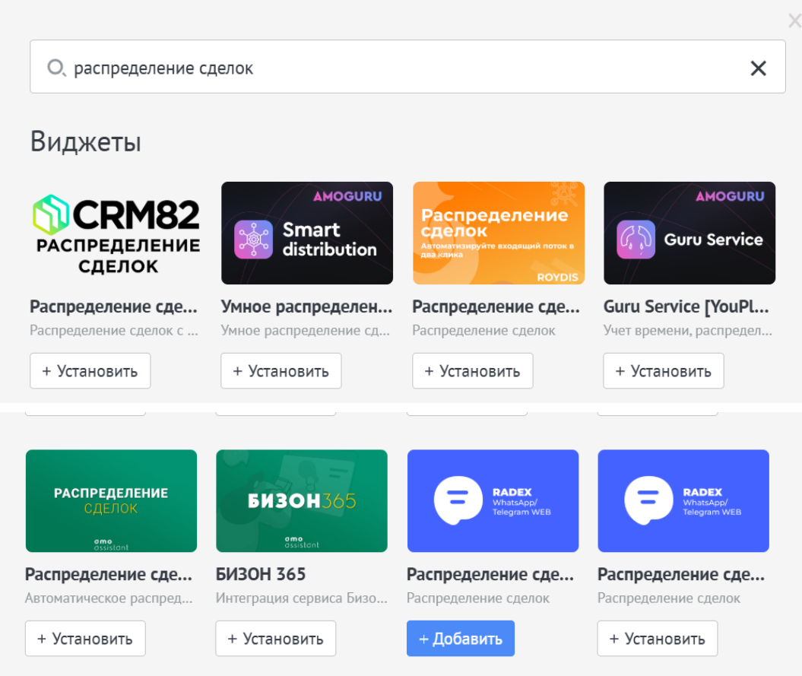Click the БИЗОН 365 title text
The image size is (802, 676).
261,574
